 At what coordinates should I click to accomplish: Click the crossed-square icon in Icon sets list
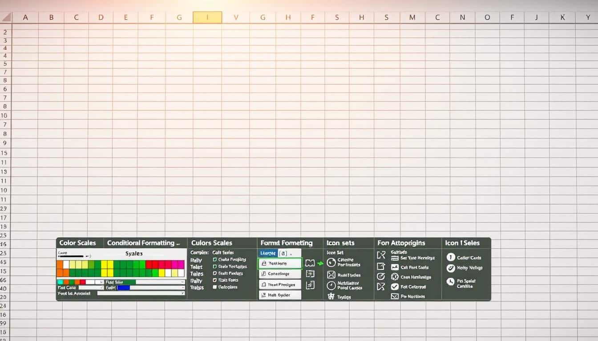331,274
